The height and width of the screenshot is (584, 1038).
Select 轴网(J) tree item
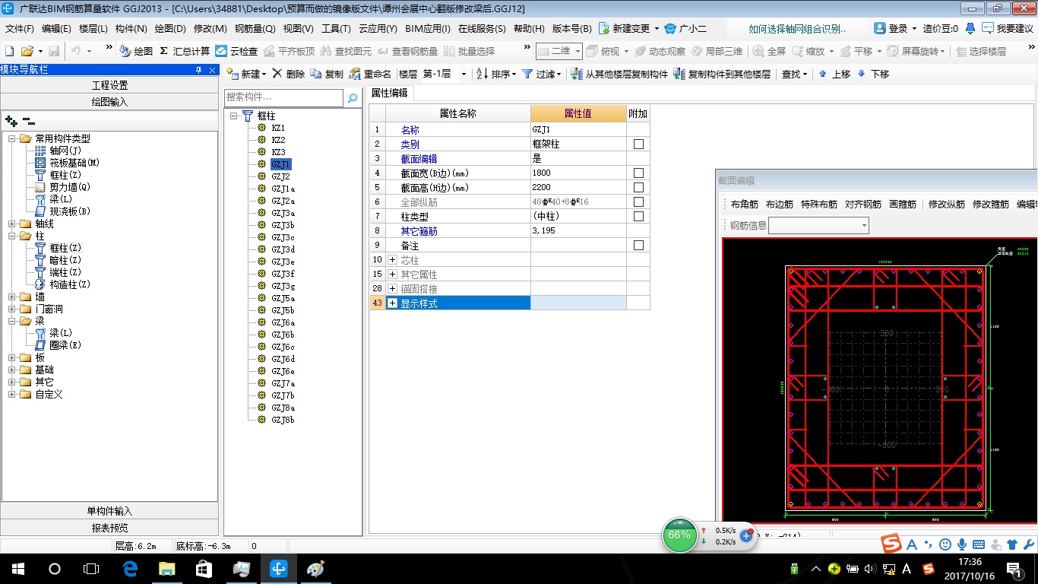65,151
